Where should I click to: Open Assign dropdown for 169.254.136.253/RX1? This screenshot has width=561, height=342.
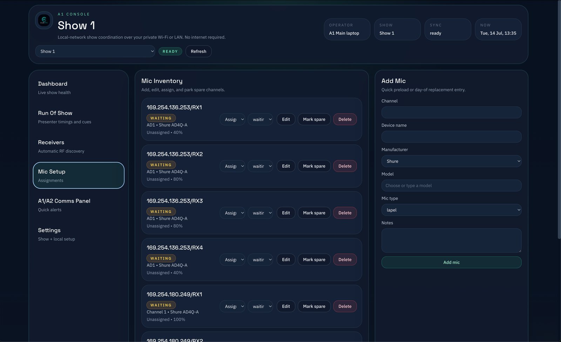pos(232,119)
